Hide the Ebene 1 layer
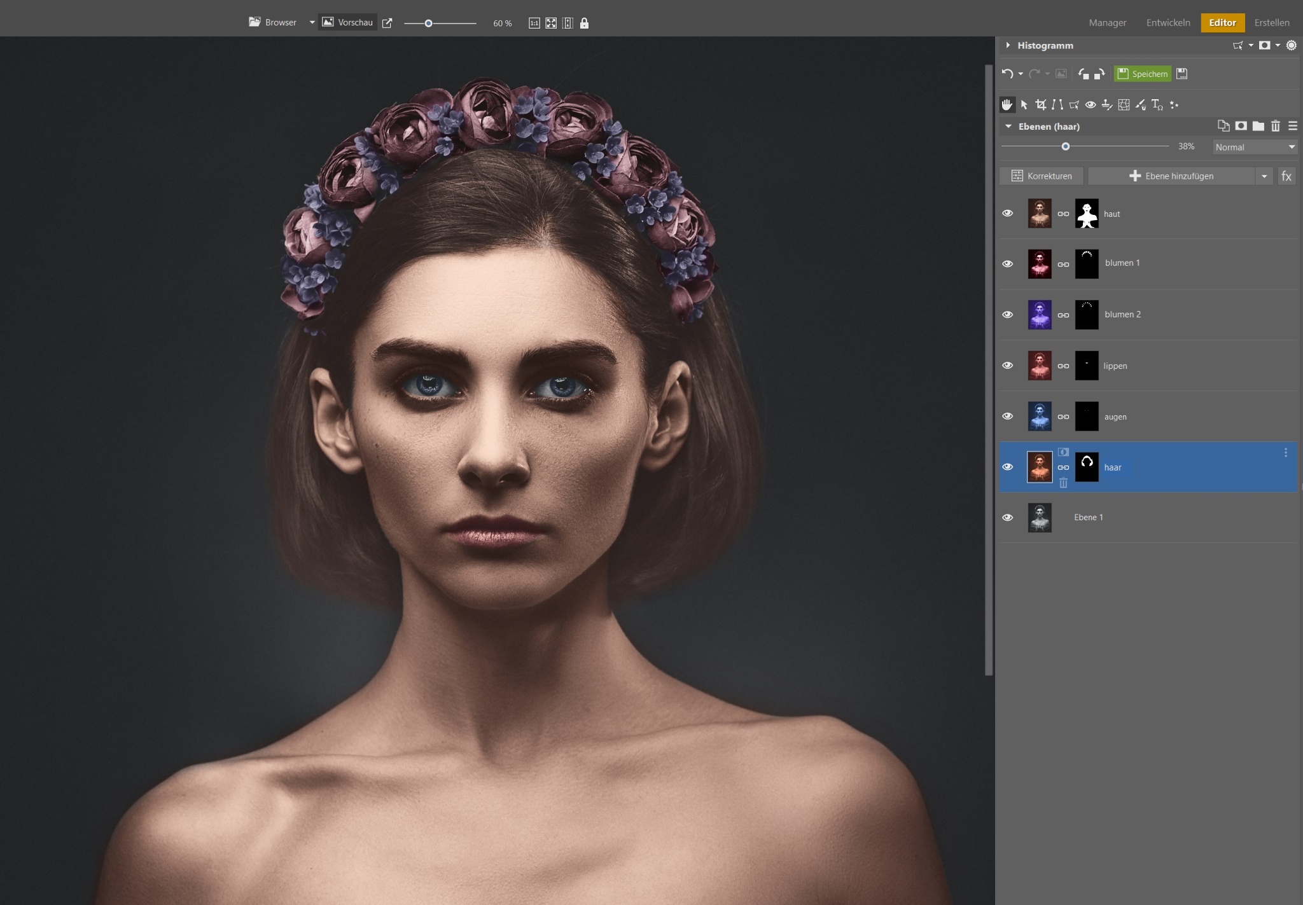The height and width of the screenshot is (905, 1303). pyautogui.click(x=1007, y=518)
